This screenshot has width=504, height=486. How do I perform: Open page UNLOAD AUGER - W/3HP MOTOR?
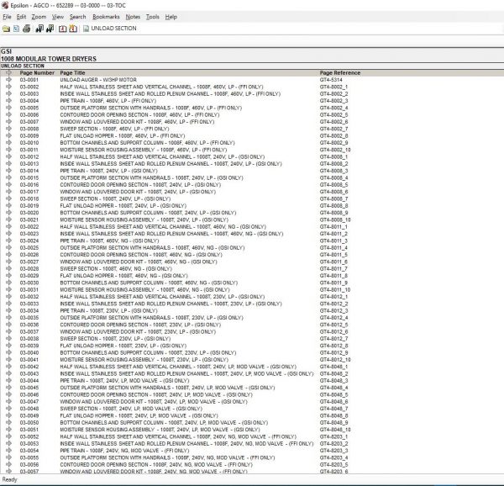coord(98,80)
